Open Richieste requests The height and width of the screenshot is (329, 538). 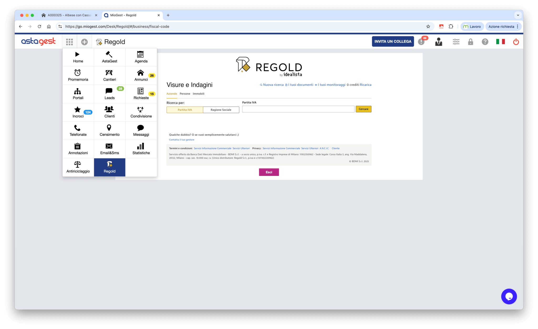click(x=141, y=94)
